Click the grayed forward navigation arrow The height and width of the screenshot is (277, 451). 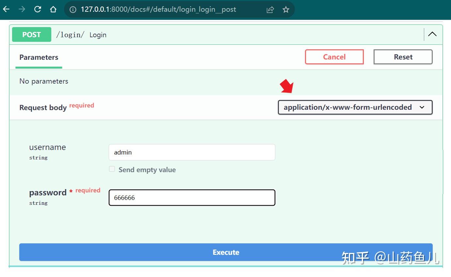21,9
